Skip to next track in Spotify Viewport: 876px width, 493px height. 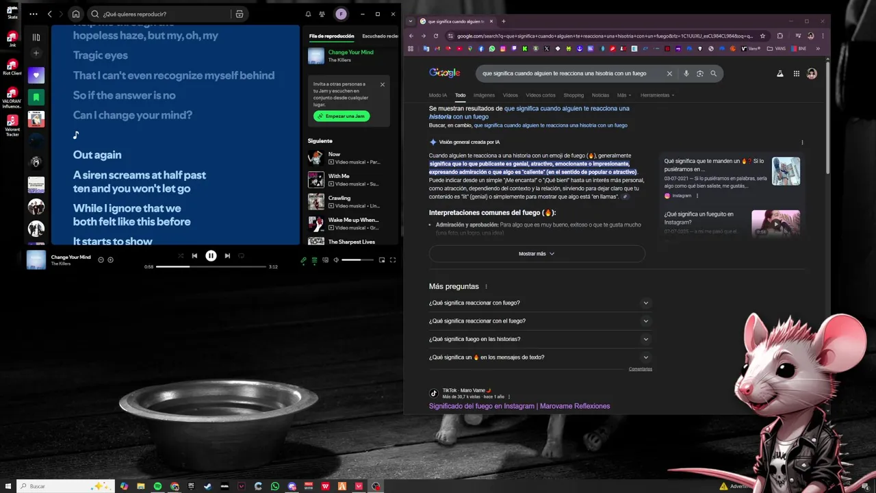pyautogui.click(x=227, y=255)
